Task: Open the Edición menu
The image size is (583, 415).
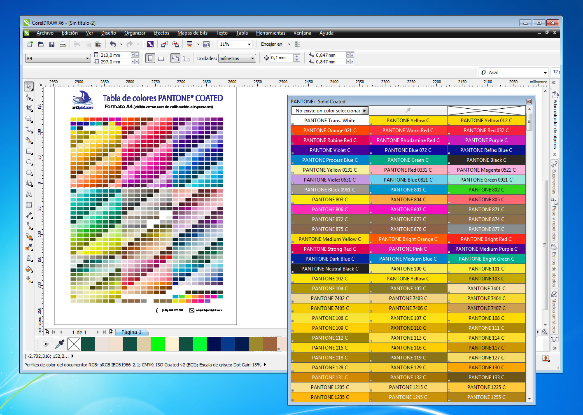Action: 70,33
